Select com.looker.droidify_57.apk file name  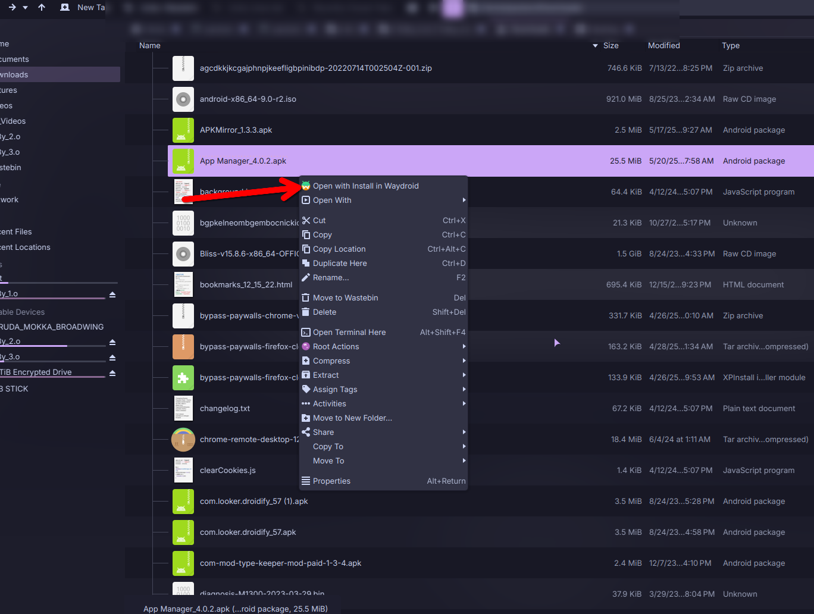pyautogui.click(x=248, y=532)
